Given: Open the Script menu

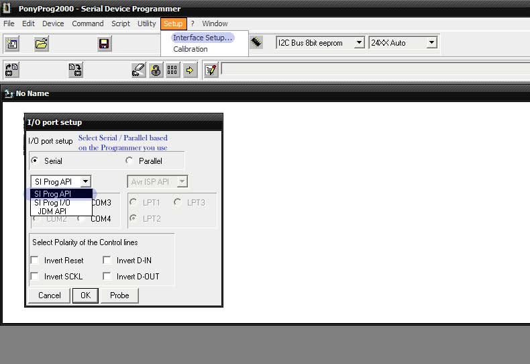Looking at the screenshot, I should 121,24.
